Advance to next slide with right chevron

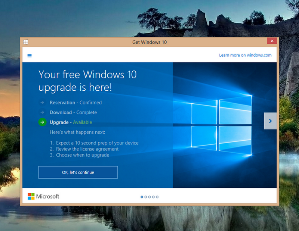(270, 121)
